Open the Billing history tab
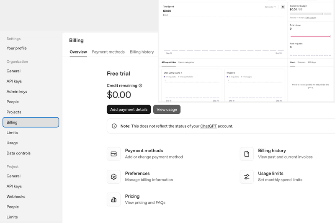335x223 pixels. point(142,52)
